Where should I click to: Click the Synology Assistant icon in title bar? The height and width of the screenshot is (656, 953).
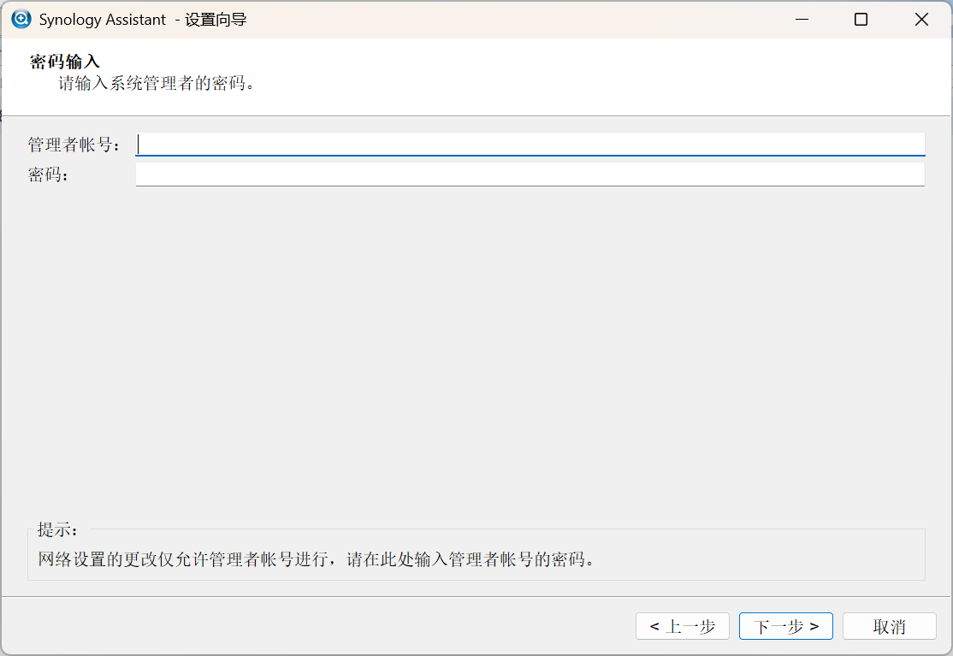coord(21,19)
